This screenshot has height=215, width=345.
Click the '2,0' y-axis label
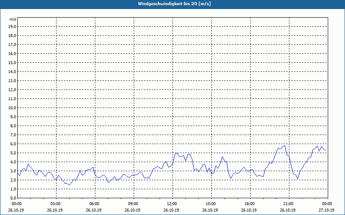13,180
